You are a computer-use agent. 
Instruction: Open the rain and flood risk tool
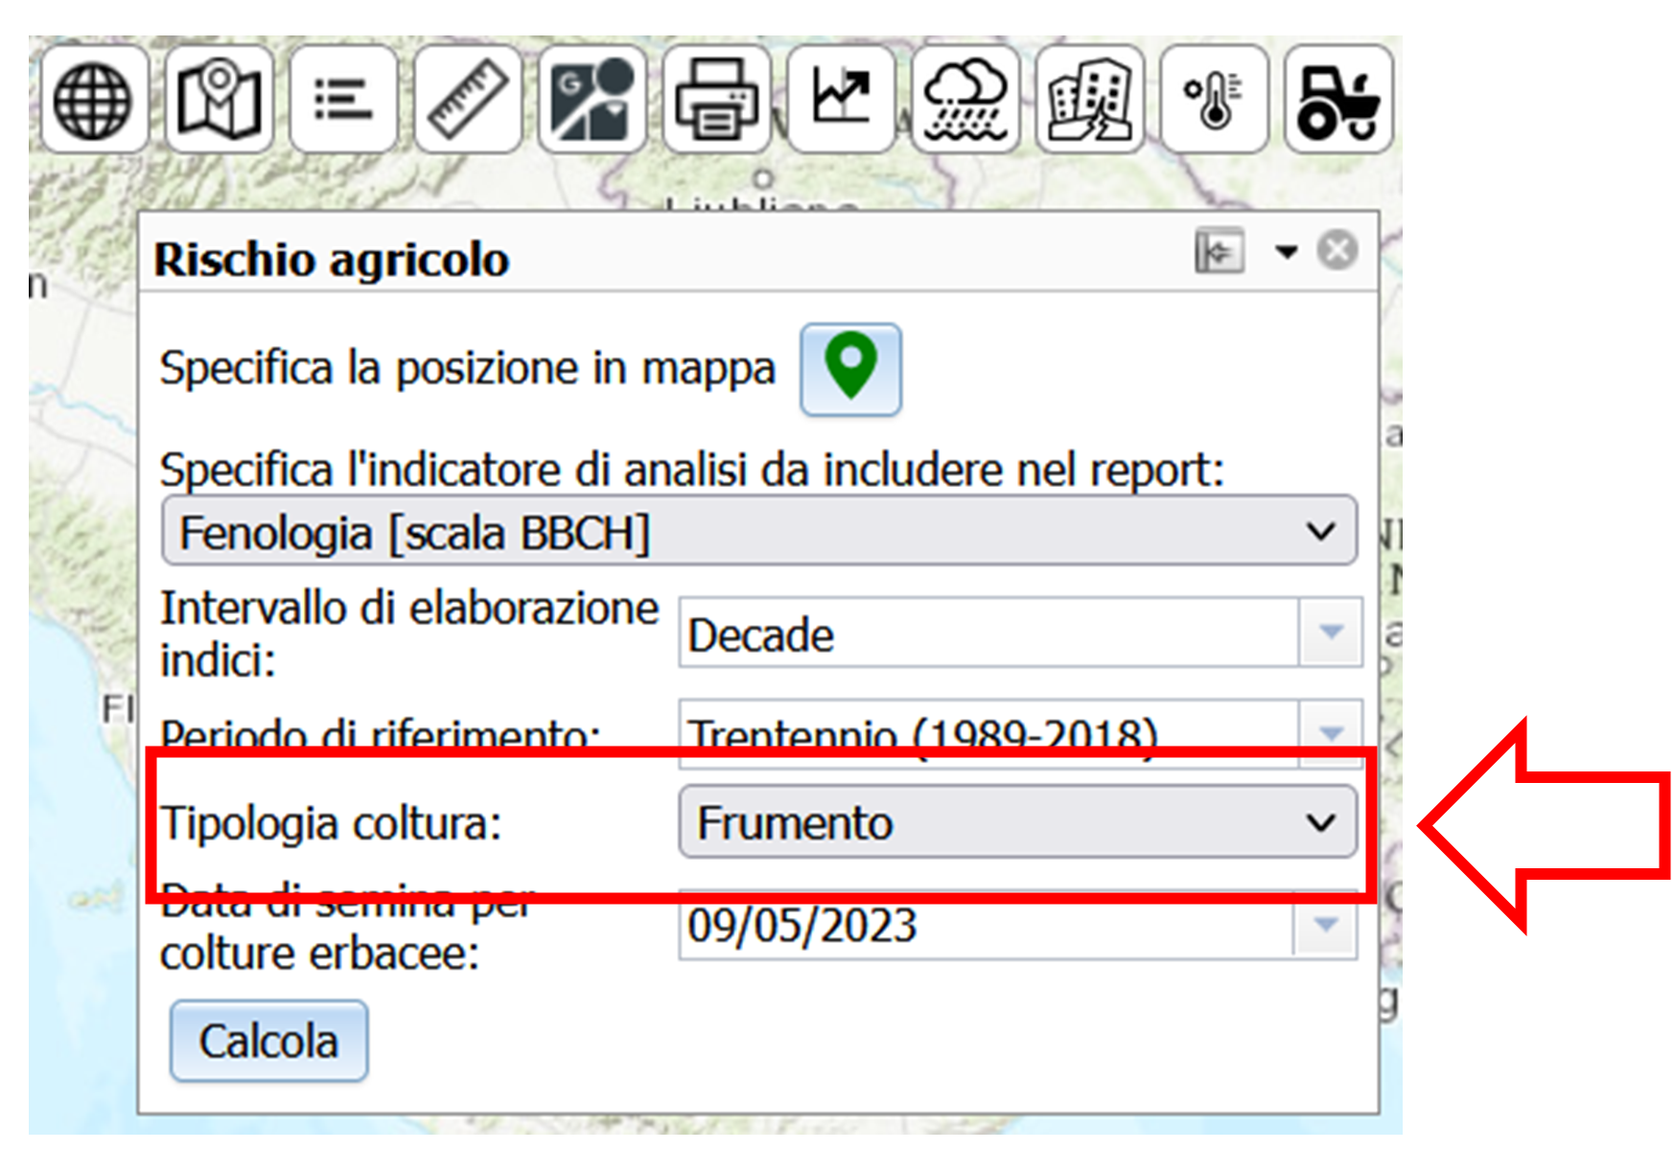coord(965,100)
